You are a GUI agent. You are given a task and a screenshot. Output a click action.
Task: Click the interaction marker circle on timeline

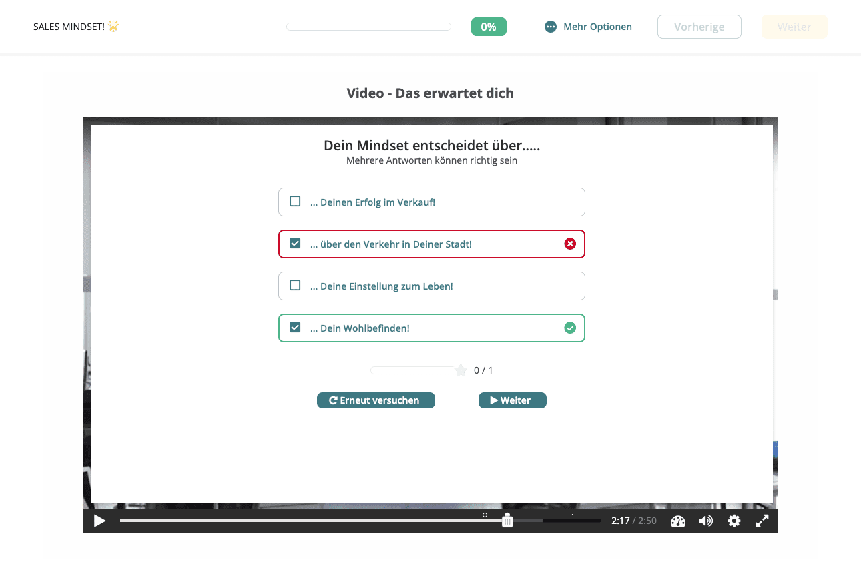coord(485,515)
